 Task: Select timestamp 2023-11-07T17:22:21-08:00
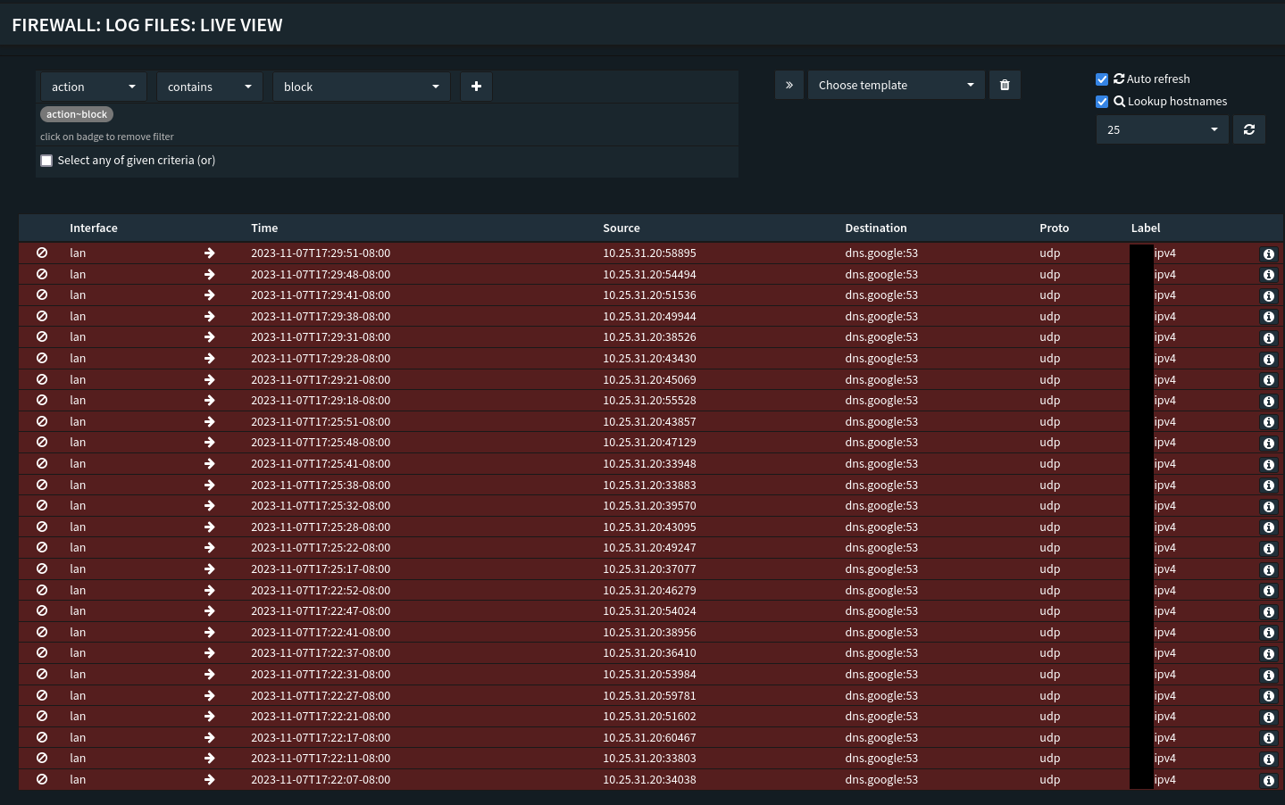coord(321,717)
